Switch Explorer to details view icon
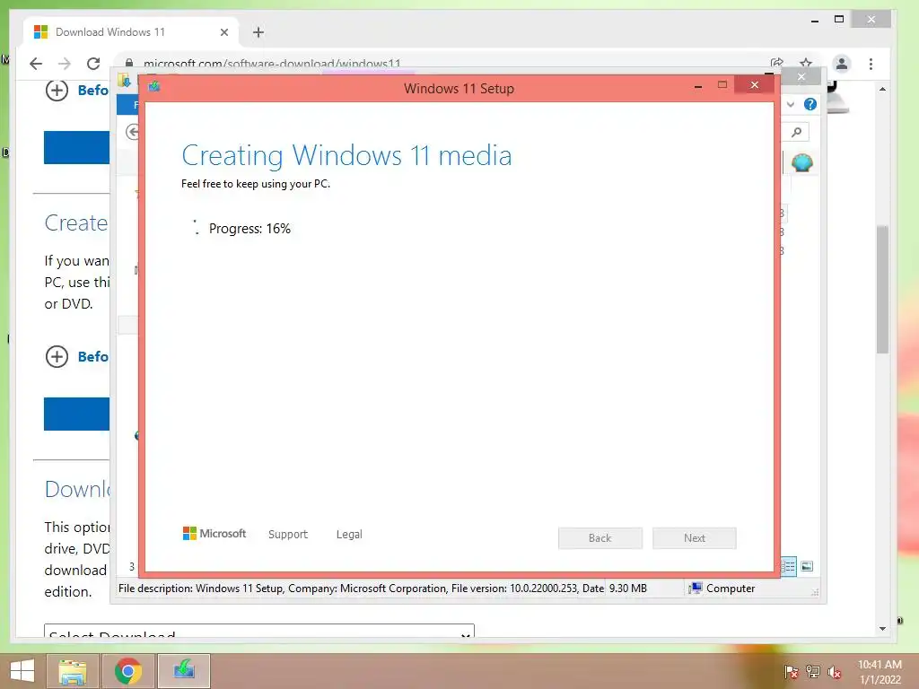Viewport: 919px width, 689px height. point(788,566)
